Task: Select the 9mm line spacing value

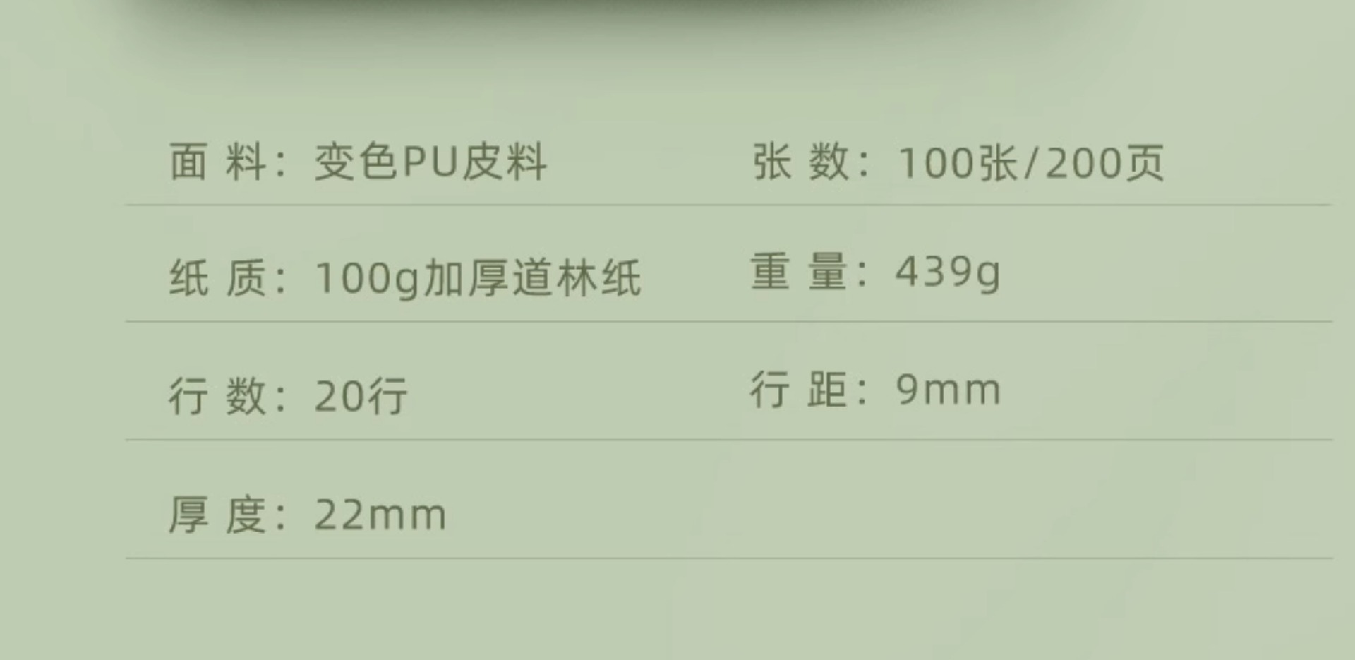Action: pos(948,390)
